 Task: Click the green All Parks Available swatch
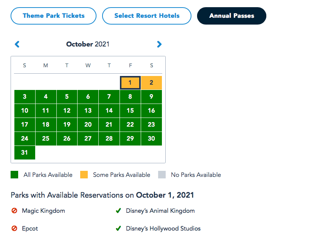pyautogui.click(x=14, y=175)
